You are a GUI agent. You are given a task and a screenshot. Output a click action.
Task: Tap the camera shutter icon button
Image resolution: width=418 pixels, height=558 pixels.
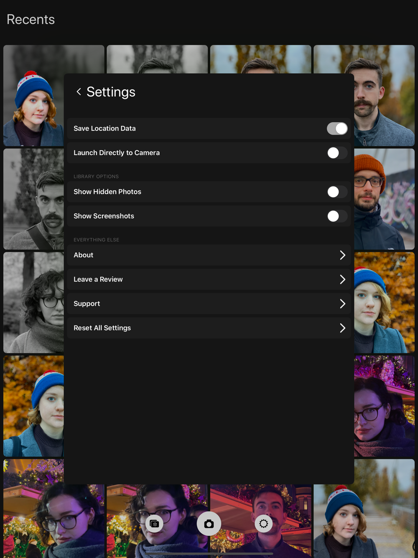point(209,524)
